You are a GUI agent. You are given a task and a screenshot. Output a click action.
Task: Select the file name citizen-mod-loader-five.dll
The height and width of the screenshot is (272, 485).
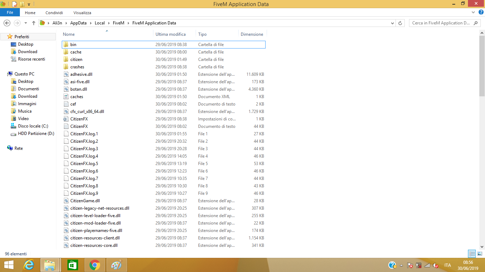coord(96,223)
